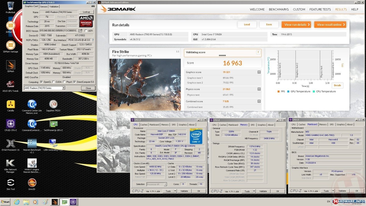Click the Bus Interface question mark icon

click(93, 40)
